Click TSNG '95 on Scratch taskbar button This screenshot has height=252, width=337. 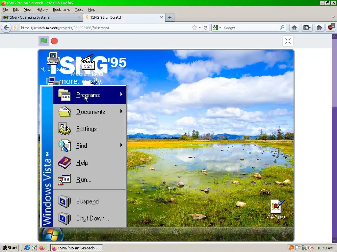point(77,248)
